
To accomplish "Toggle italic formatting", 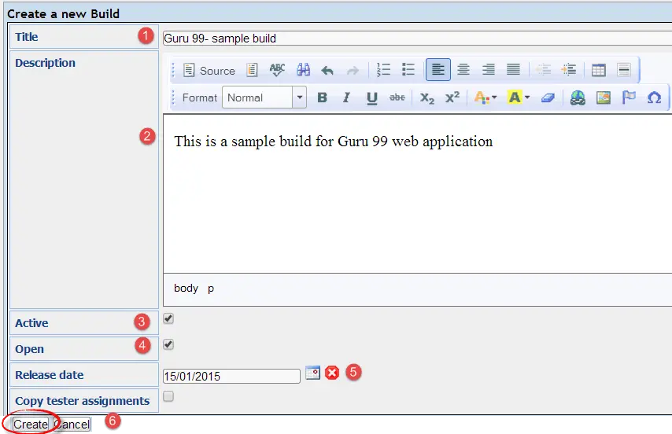I will [x=347, y=97].
